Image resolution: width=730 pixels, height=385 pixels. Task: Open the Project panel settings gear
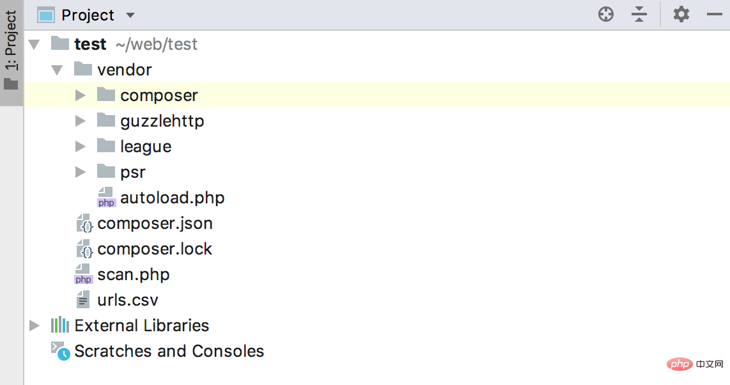pyautogui.click(x=680, y=13)
